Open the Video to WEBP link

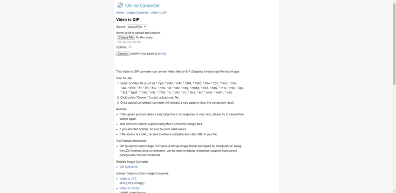pyautogui.click(x=130, y=188)
